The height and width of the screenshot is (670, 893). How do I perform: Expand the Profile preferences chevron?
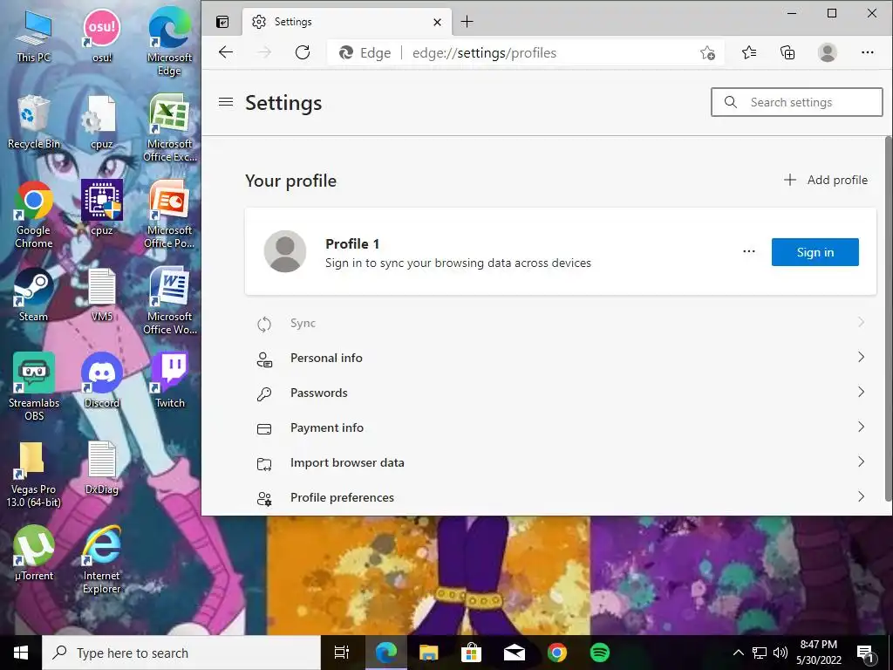coord(861,496)
